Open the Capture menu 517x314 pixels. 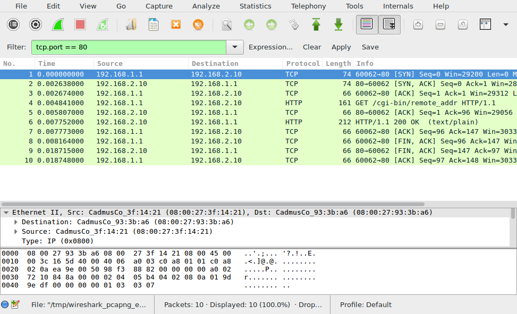[x=159, y=6]
